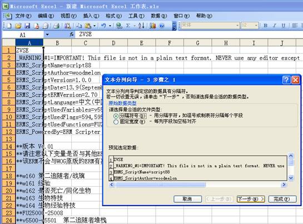Click the Print toolbar icon
Image resolution: width=303 pixels, height=224 pixels.
click(x=56, y=26)
